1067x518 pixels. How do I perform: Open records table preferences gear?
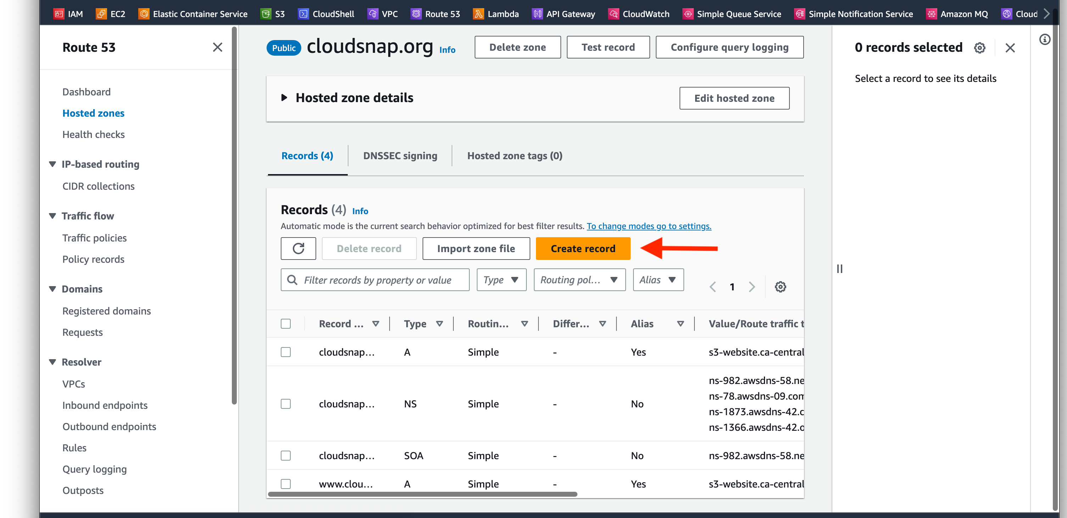(x=780, y=287)
